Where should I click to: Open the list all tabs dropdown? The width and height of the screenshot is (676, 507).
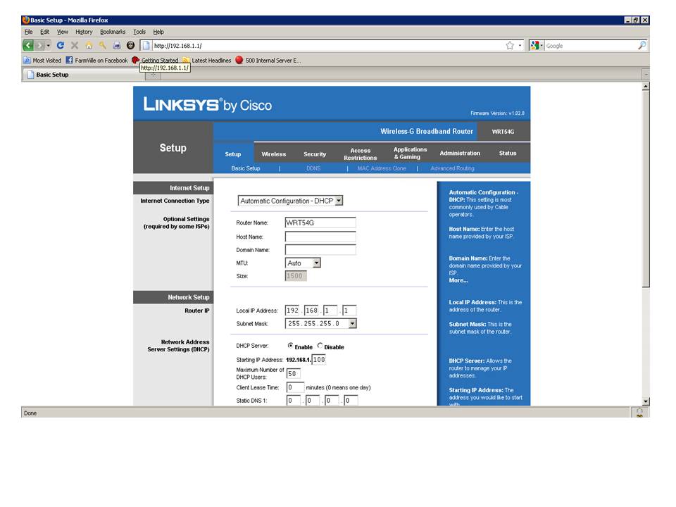(646, 75)
